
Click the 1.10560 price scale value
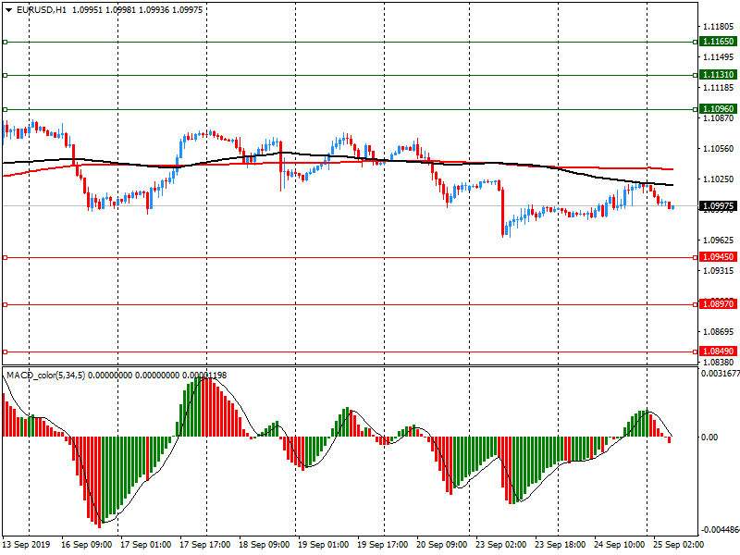click(x=719, y=149)
